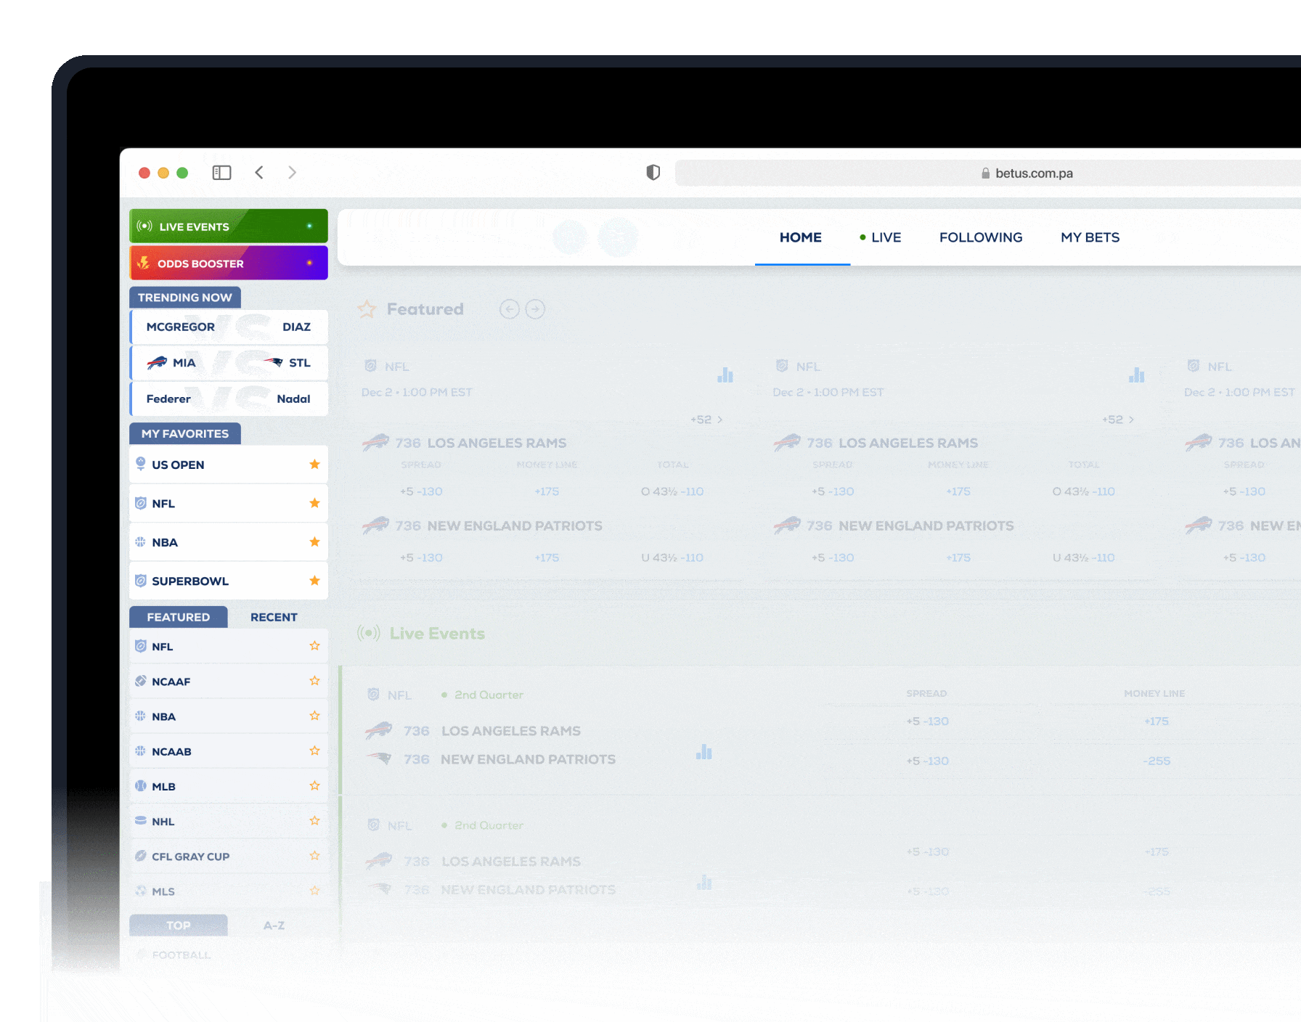Switch to the HOME tab
The height and width of the screenshot is (1022, 1301).
(x=801, y=237)
